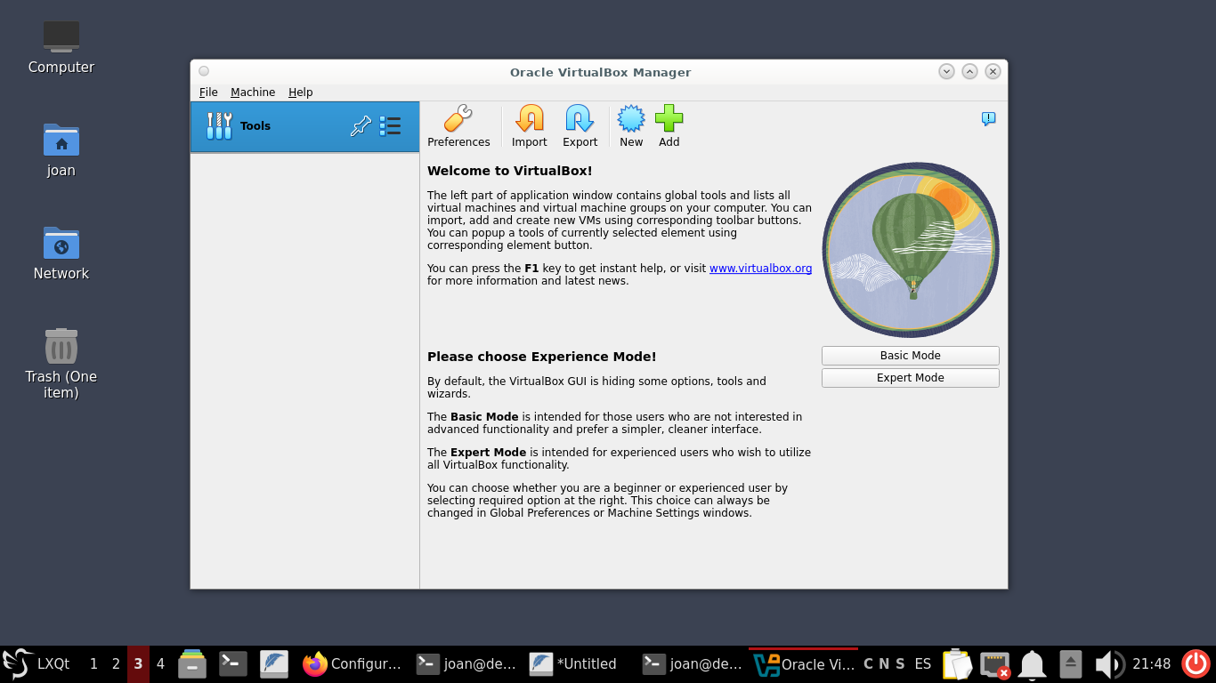Select Expert Mode
The height and width of the screenshot is (683, 1216).
point(910,377)
